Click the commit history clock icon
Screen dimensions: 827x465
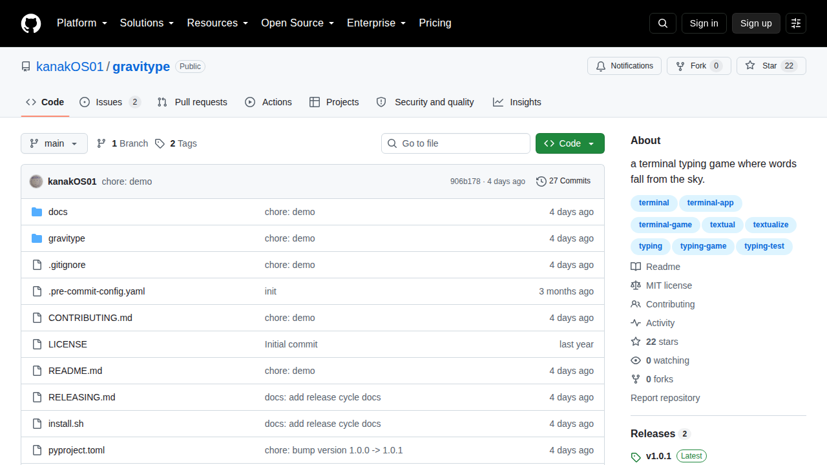point(541,181)
